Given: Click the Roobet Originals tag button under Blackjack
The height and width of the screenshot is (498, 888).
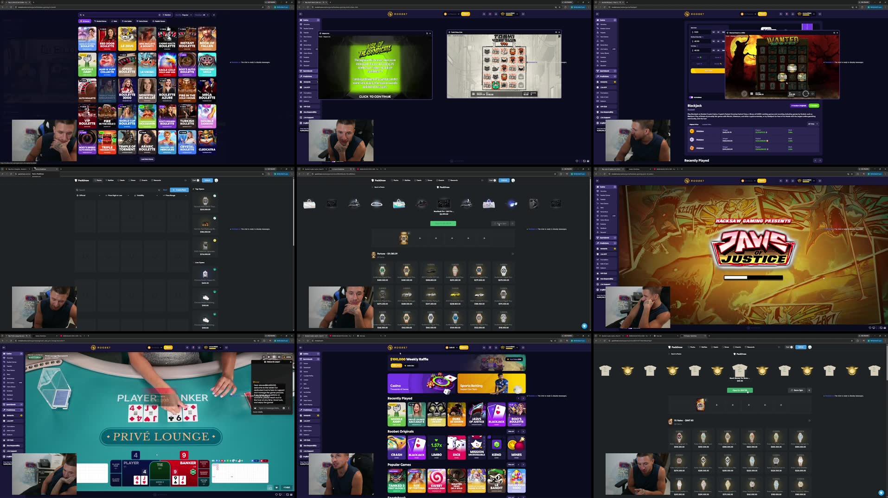Looking at the screenshot, I should 799,106.
